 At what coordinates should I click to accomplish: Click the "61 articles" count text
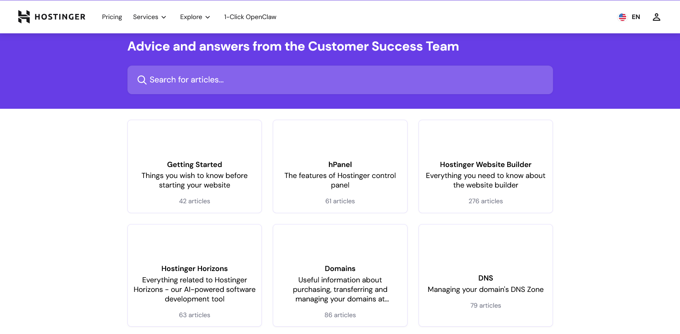point(340,201)
